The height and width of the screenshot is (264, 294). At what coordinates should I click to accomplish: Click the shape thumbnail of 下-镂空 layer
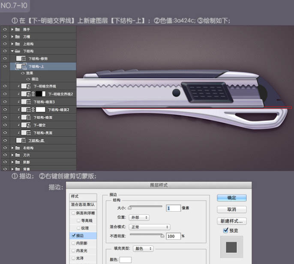[26, 125]
